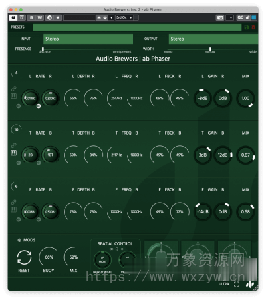
Task: Click the A/B compare button next to power
Action: click(22, 17)
